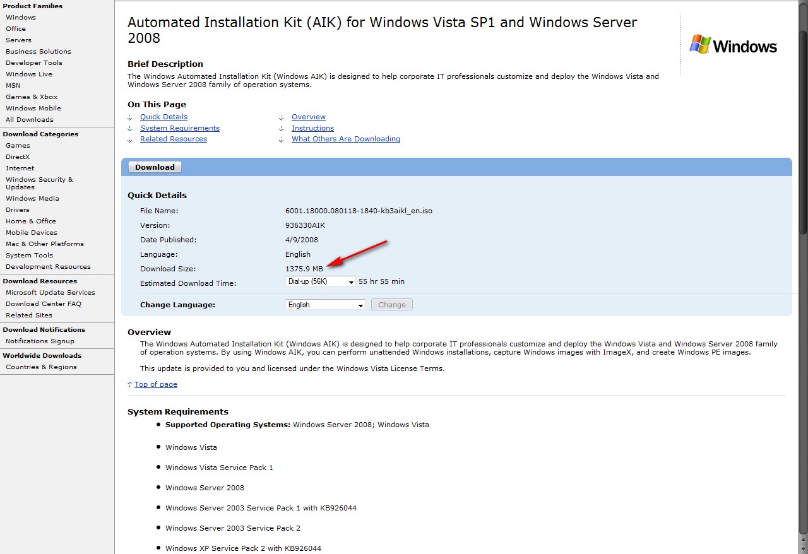Click the date published 4/9/2008
Image resolution: width=808 pixels, height=554 pixels.
point(302,240)
